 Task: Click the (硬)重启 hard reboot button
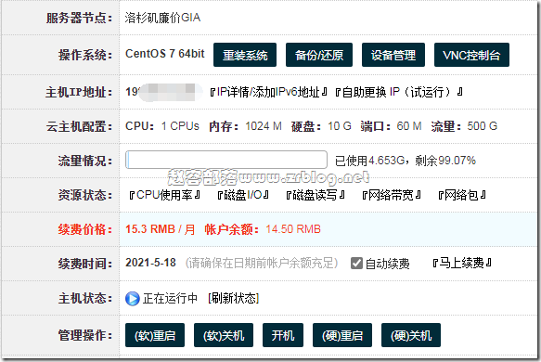point(342,335)
